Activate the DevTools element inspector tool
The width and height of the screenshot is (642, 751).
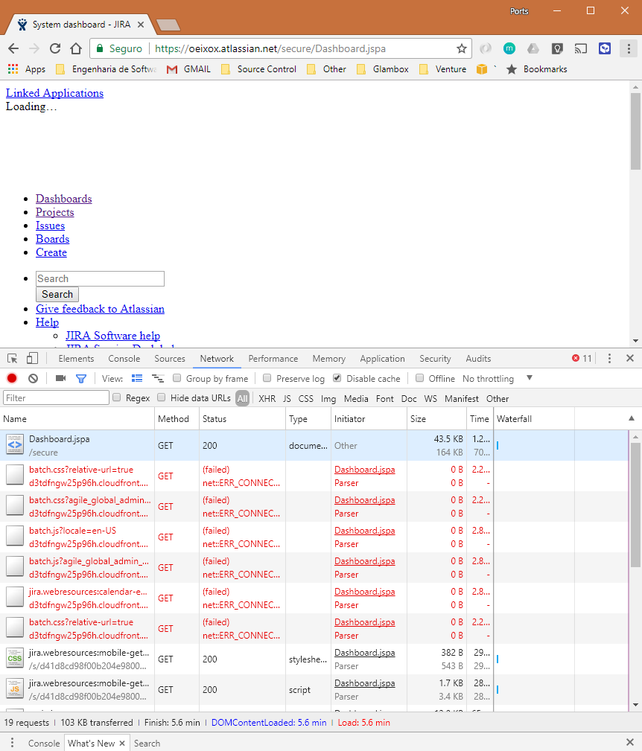click(13, 358)
